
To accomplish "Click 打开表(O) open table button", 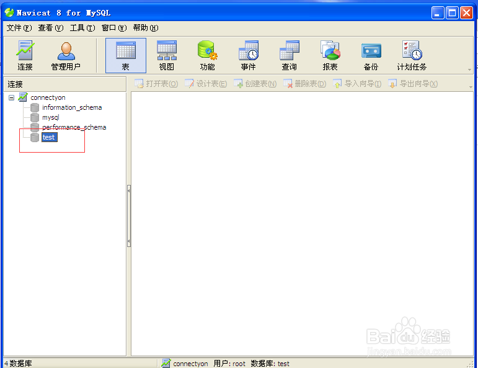I will [156, 84].
